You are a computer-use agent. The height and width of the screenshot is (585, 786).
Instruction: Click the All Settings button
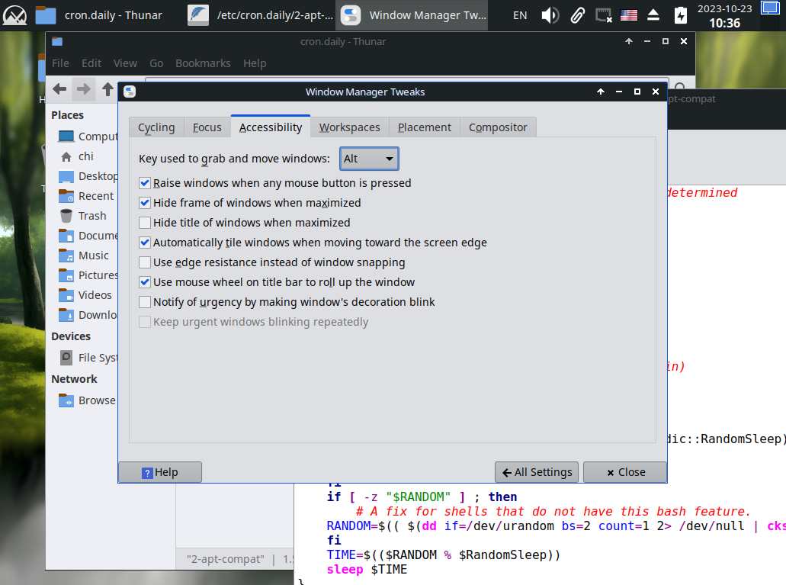[537, 472]
